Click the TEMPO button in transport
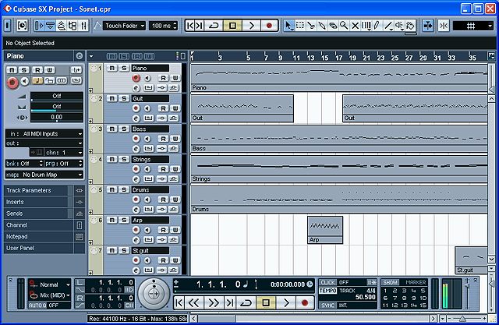 [327, 291]
